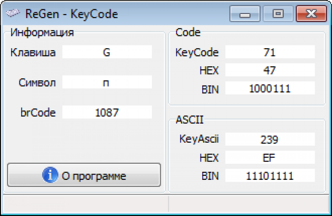This screenshot has height=216, width=332.
Task: Select the ASCII HEX field showing EF
Action: click(270, 157)
